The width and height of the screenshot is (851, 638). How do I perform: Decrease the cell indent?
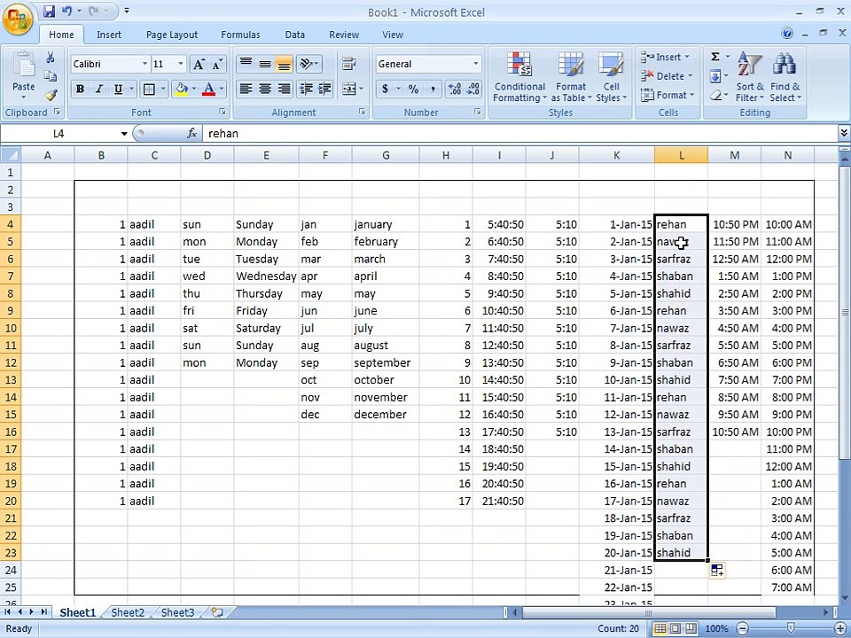(x=306, y=89)
